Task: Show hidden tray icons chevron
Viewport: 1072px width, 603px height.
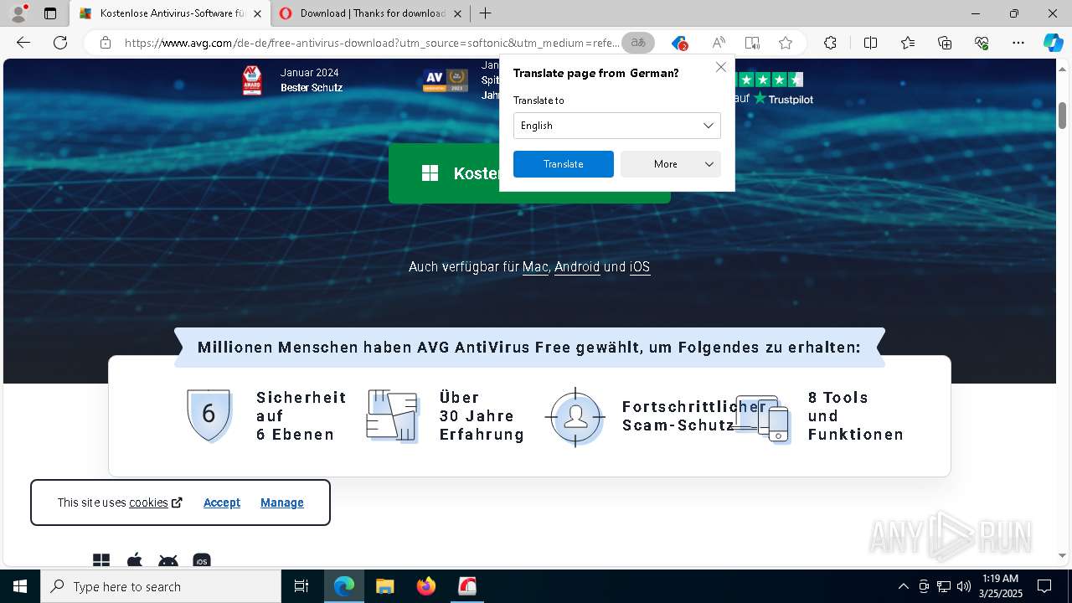Action: click(x=903, y=586)
